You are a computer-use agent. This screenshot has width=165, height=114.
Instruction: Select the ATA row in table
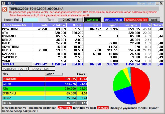click(5, 33)
